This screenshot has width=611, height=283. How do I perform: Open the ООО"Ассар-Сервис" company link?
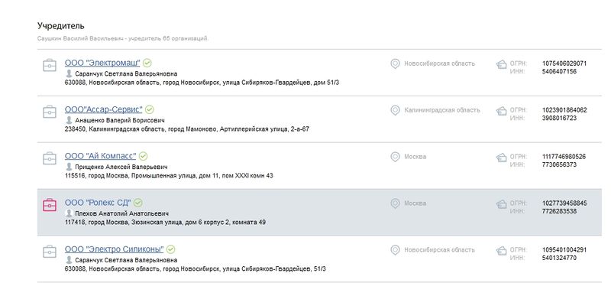click(x=104, y=109)
